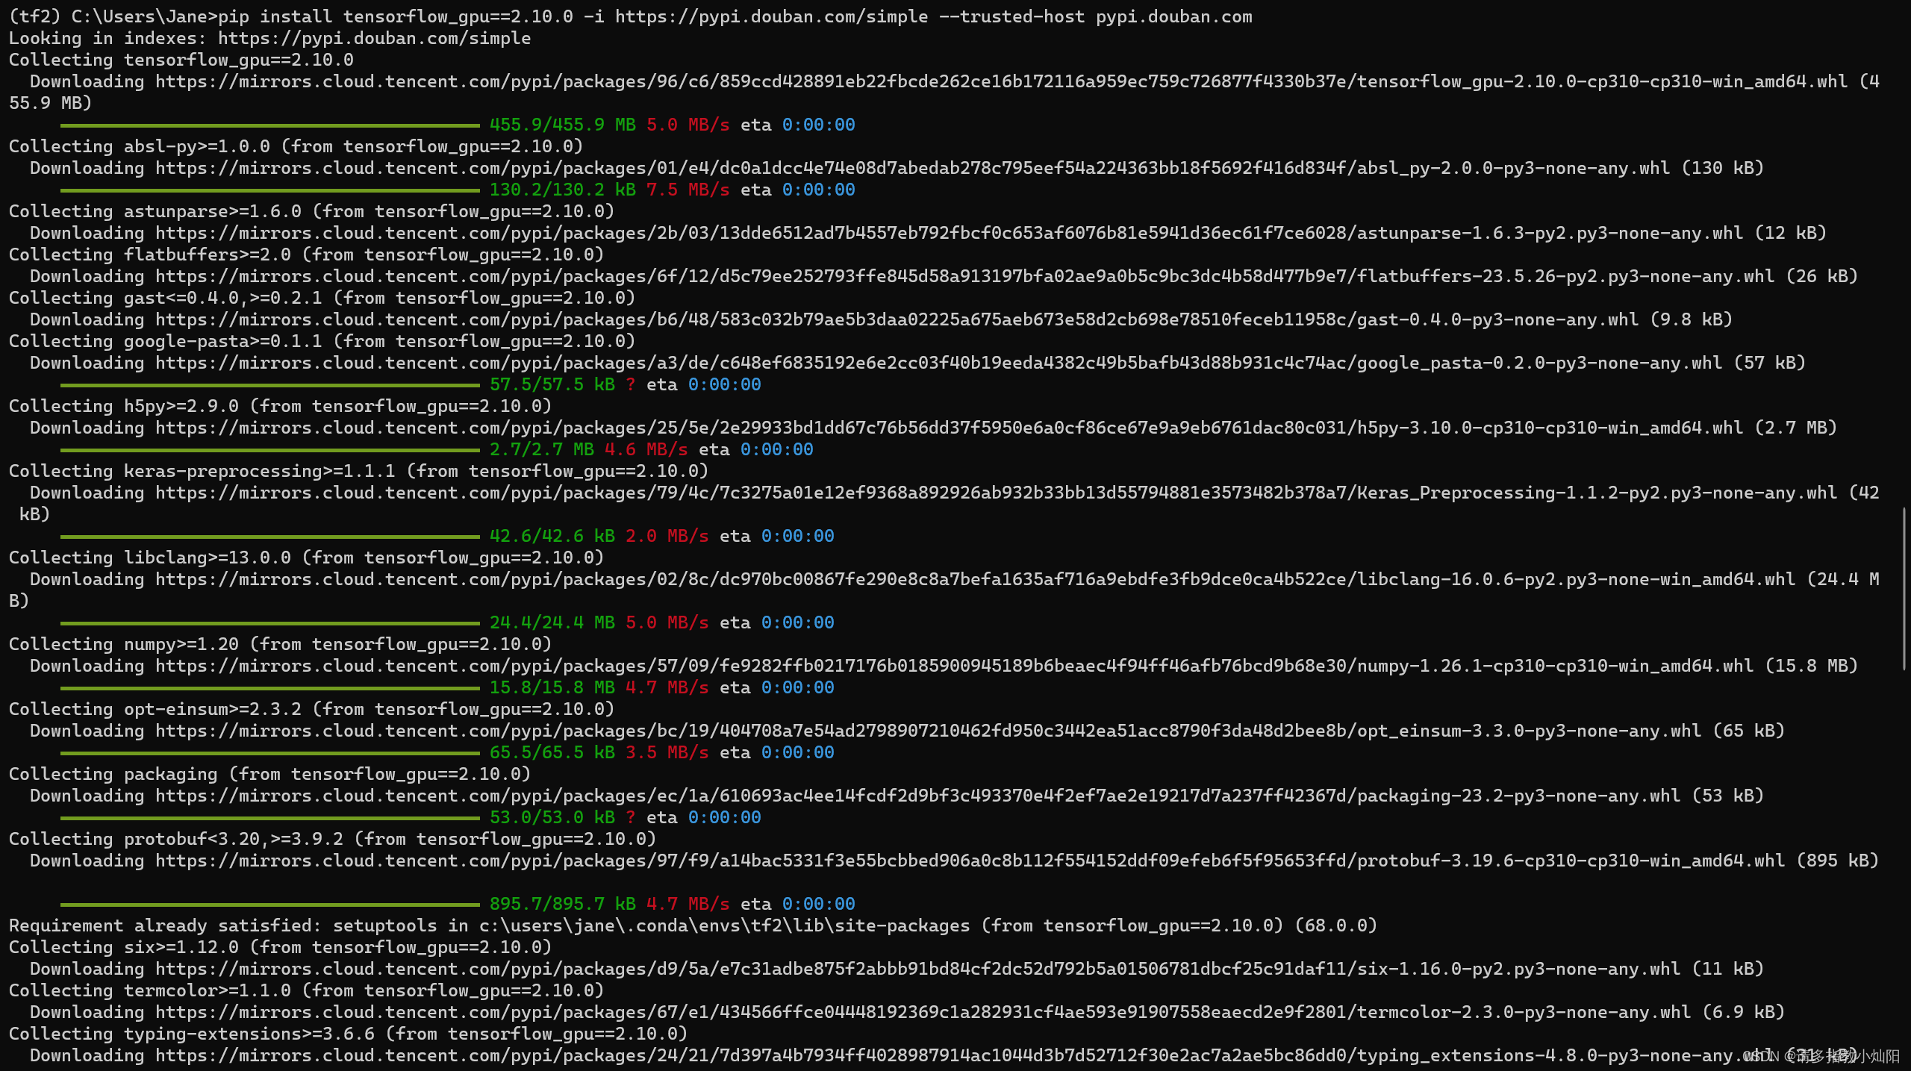Screen dimensions: 1911x1071
Task: Click the protobuf 895.7 kB progress bar
Action: point(269,904)
